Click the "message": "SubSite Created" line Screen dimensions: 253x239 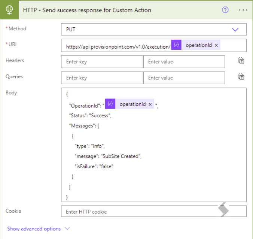point(108,156)
